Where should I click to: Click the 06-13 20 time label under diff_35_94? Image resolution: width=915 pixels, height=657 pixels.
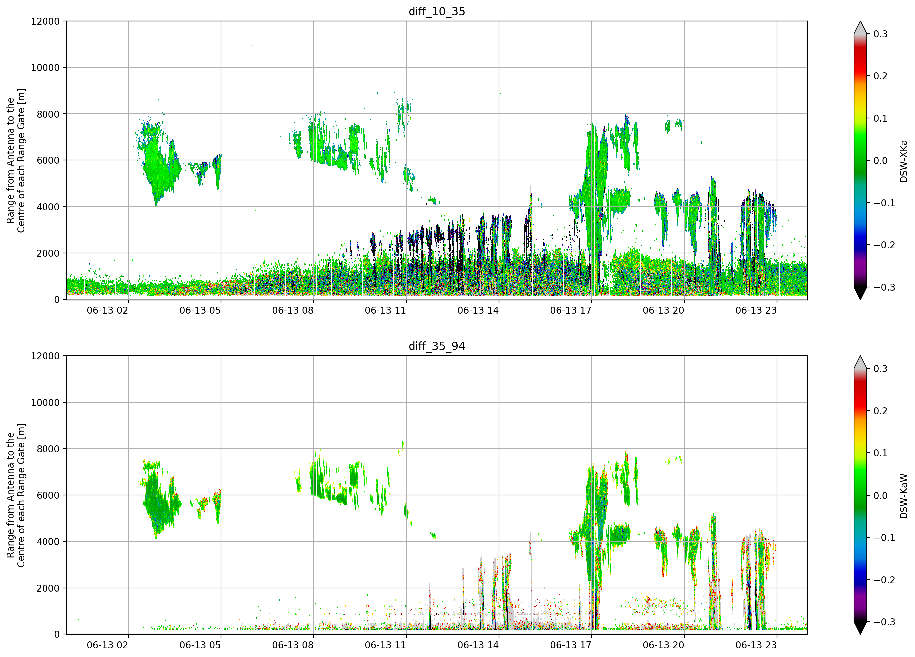(663, 645)
